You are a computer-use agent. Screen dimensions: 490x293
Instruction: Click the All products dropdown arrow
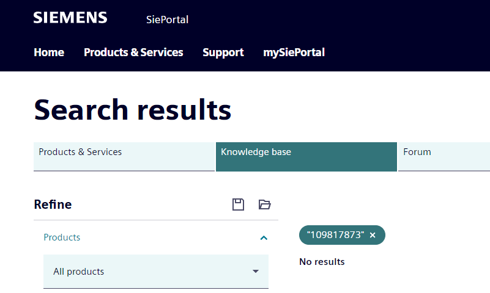click(x=256, y=272)
